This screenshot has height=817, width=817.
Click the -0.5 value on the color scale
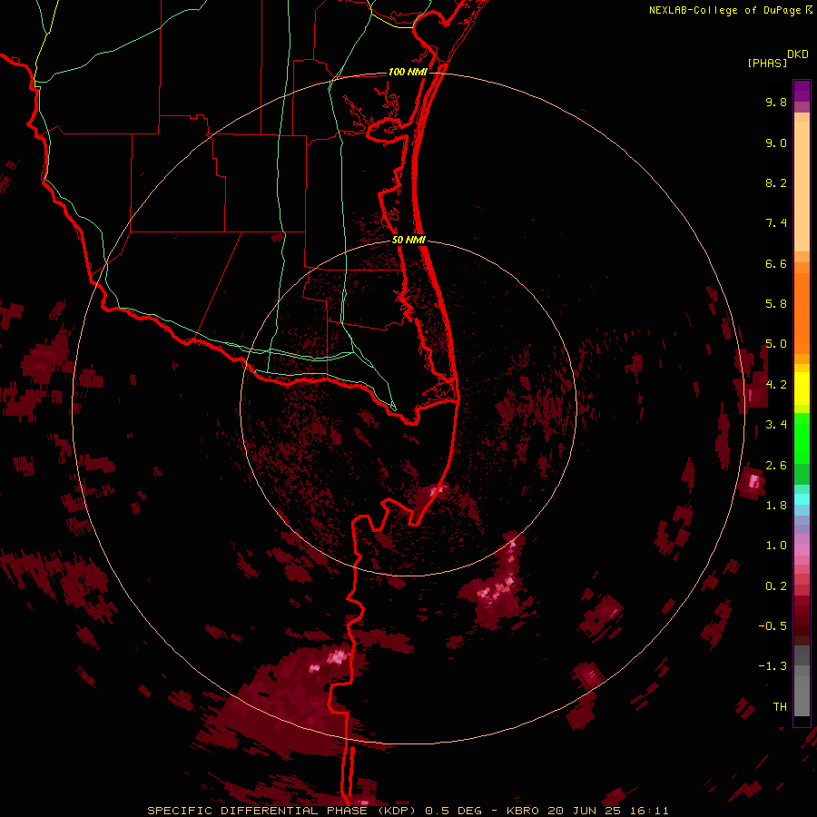(773, 626)
